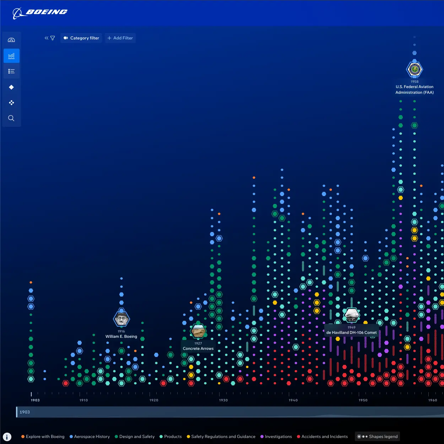Toggle the Investigations category

pos(276,437)
